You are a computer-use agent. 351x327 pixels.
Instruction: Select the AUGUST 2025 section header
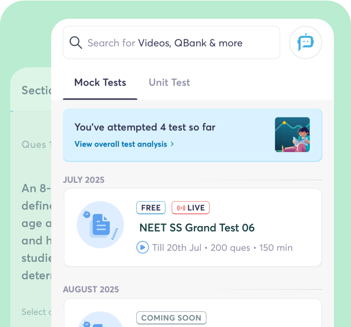click(x=90, y=289)
